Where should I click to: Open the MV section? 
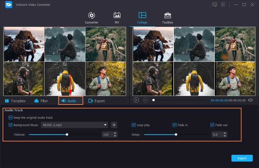[x=117, y=18]
